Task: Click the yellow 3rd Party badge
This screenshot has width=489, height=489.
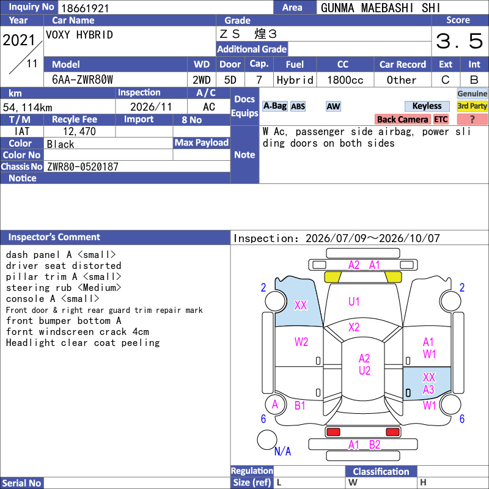Action: point(472,106)
